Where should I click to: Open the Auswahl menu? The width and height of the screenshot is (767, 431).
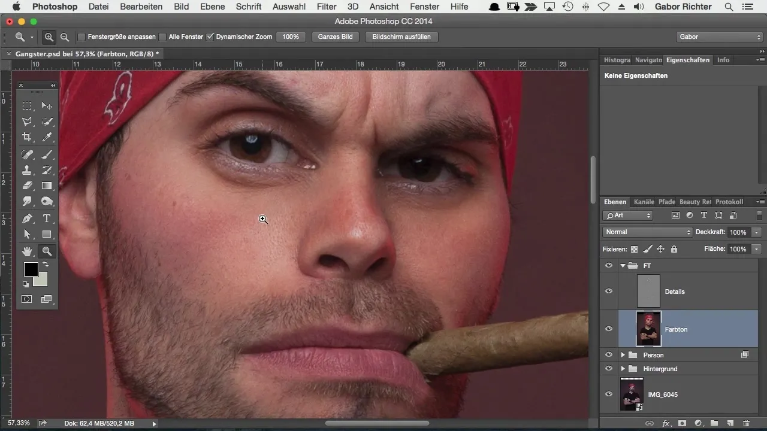(x=288, y=7)
